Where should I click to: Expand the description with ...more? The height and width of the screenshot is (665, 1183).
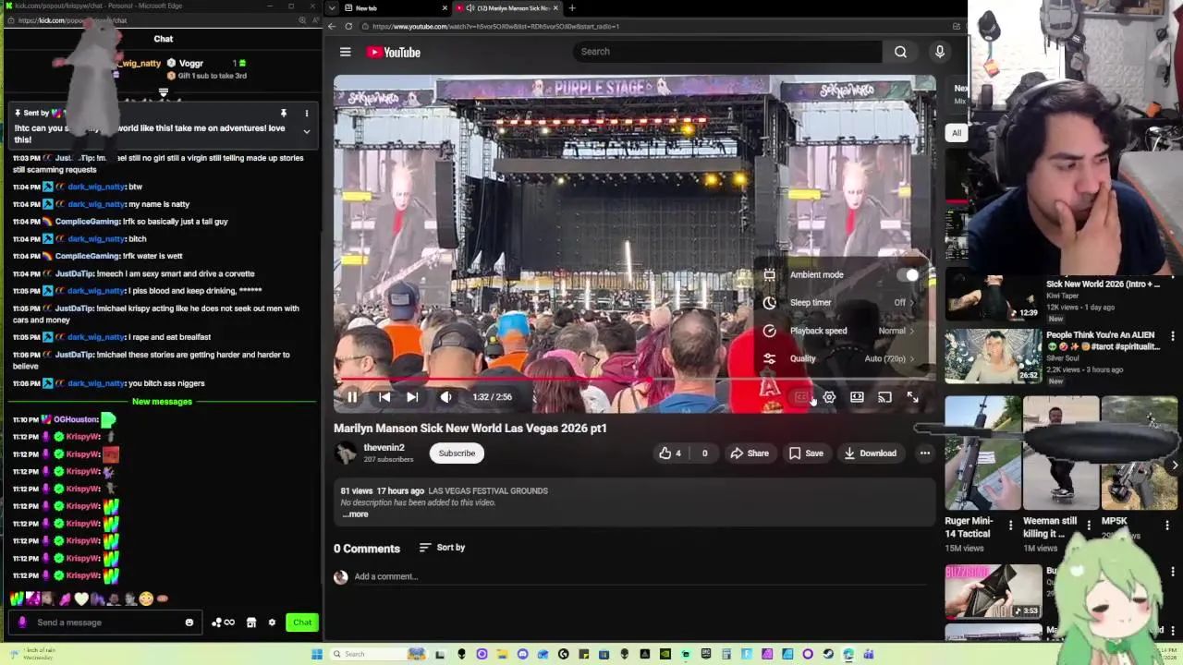355,514
